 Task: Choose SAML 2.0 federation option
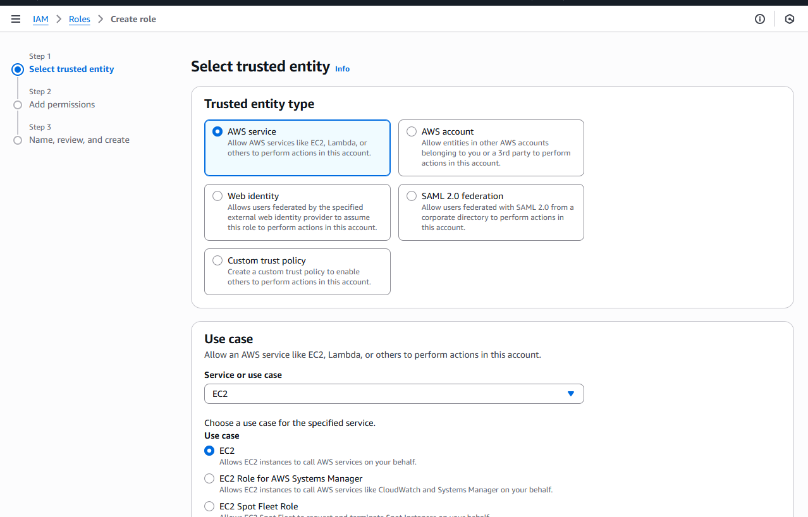tap(412, 196)
